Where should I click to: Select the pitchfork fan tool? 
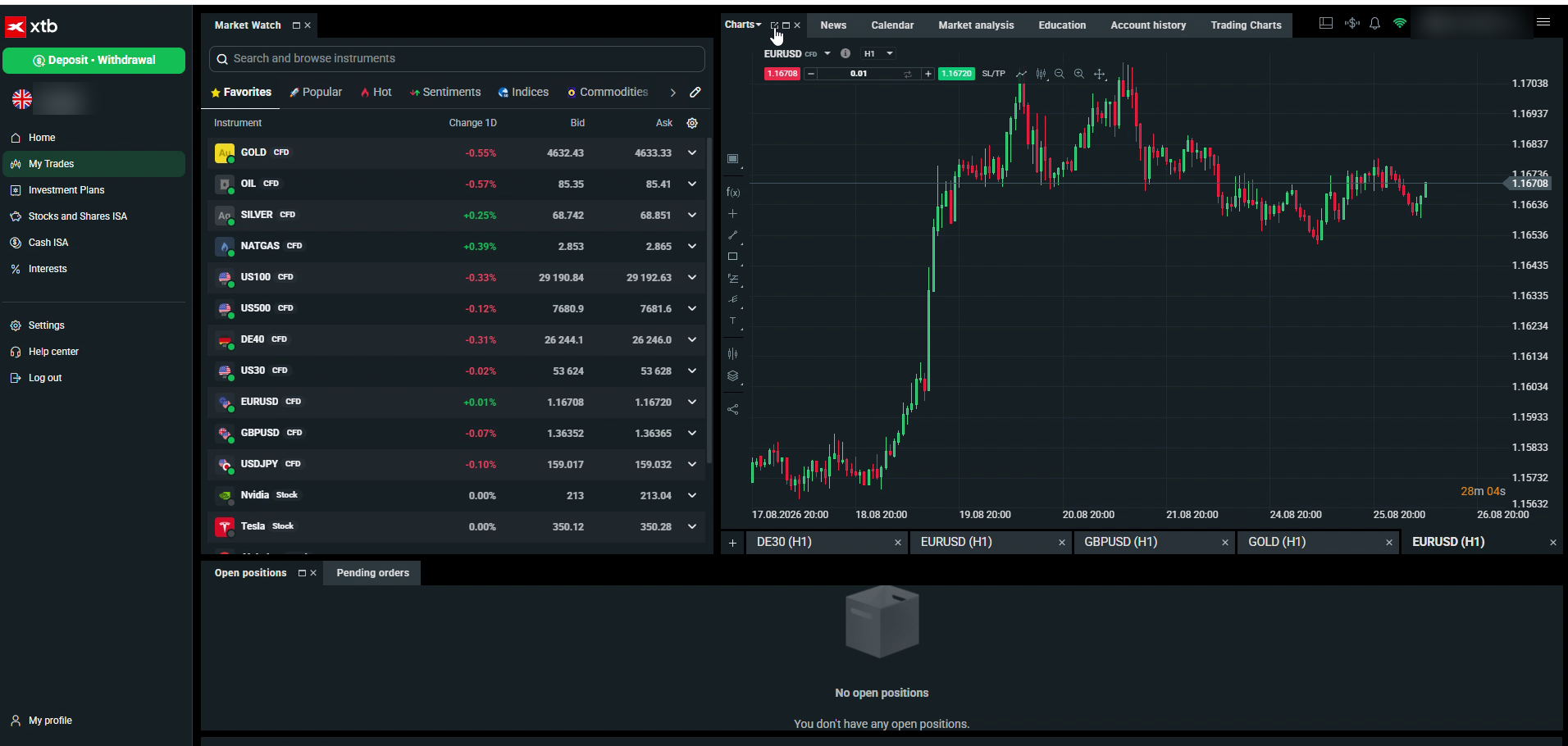[733, 300]
